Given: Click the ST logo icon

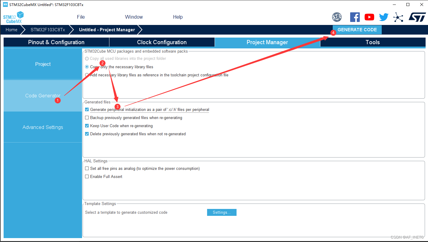Looking at the screenshot, I should (417, 17).
